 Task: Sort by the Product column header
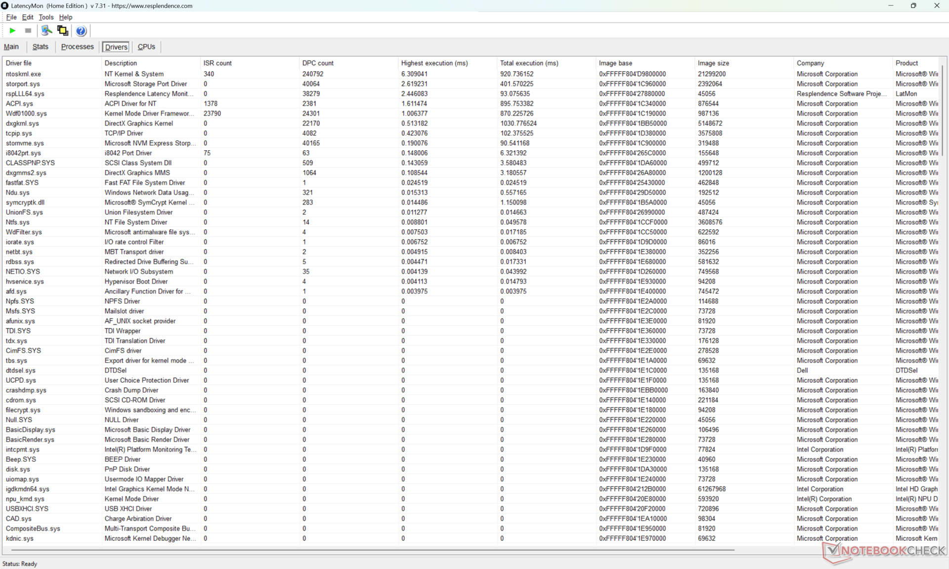(915, 63)
